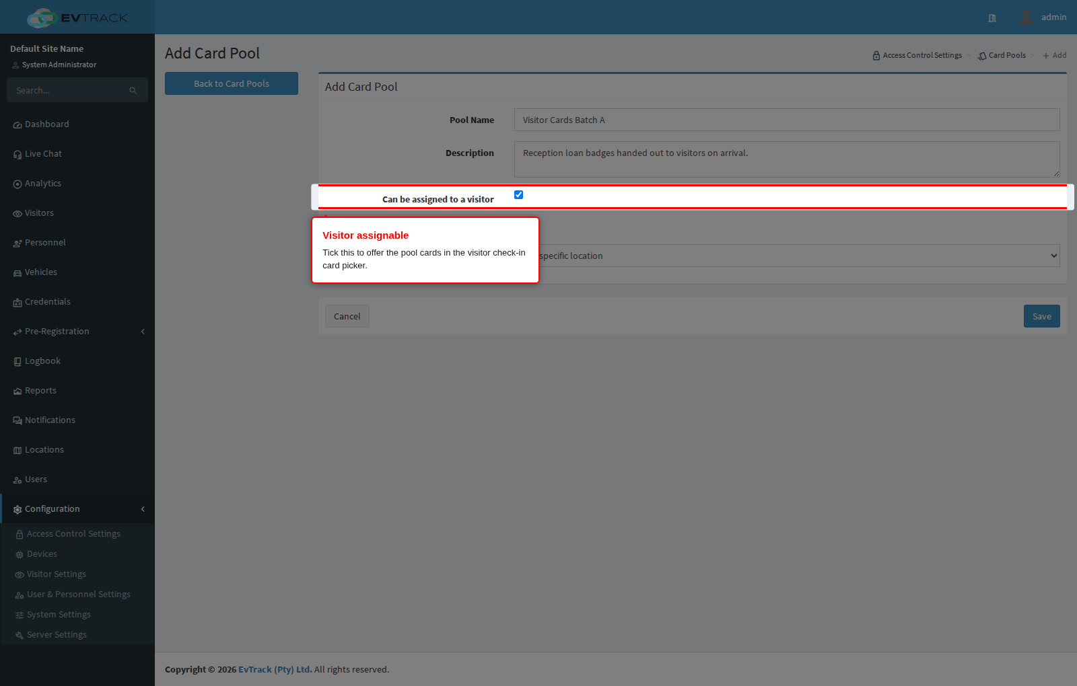1077x686 pixels.
Task: Select Server Settings submenu item
Action: (77, 635)
